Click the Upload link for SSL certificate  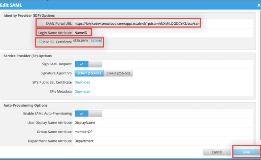(x=96, y=40)
